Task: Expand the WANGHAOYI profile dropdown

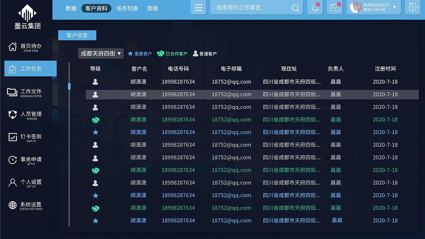Action: point(374,7)
